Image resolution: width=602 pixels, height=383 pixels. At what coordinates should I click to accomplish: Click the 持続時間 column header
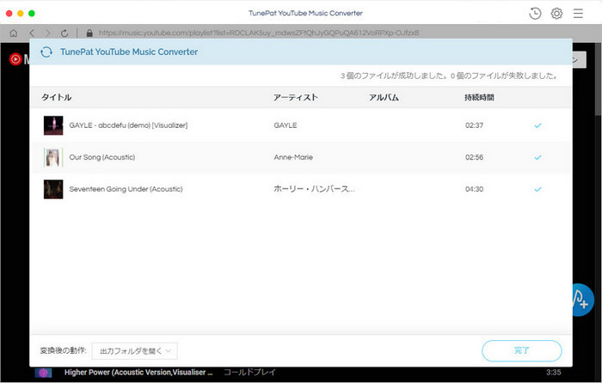[479, 97]
